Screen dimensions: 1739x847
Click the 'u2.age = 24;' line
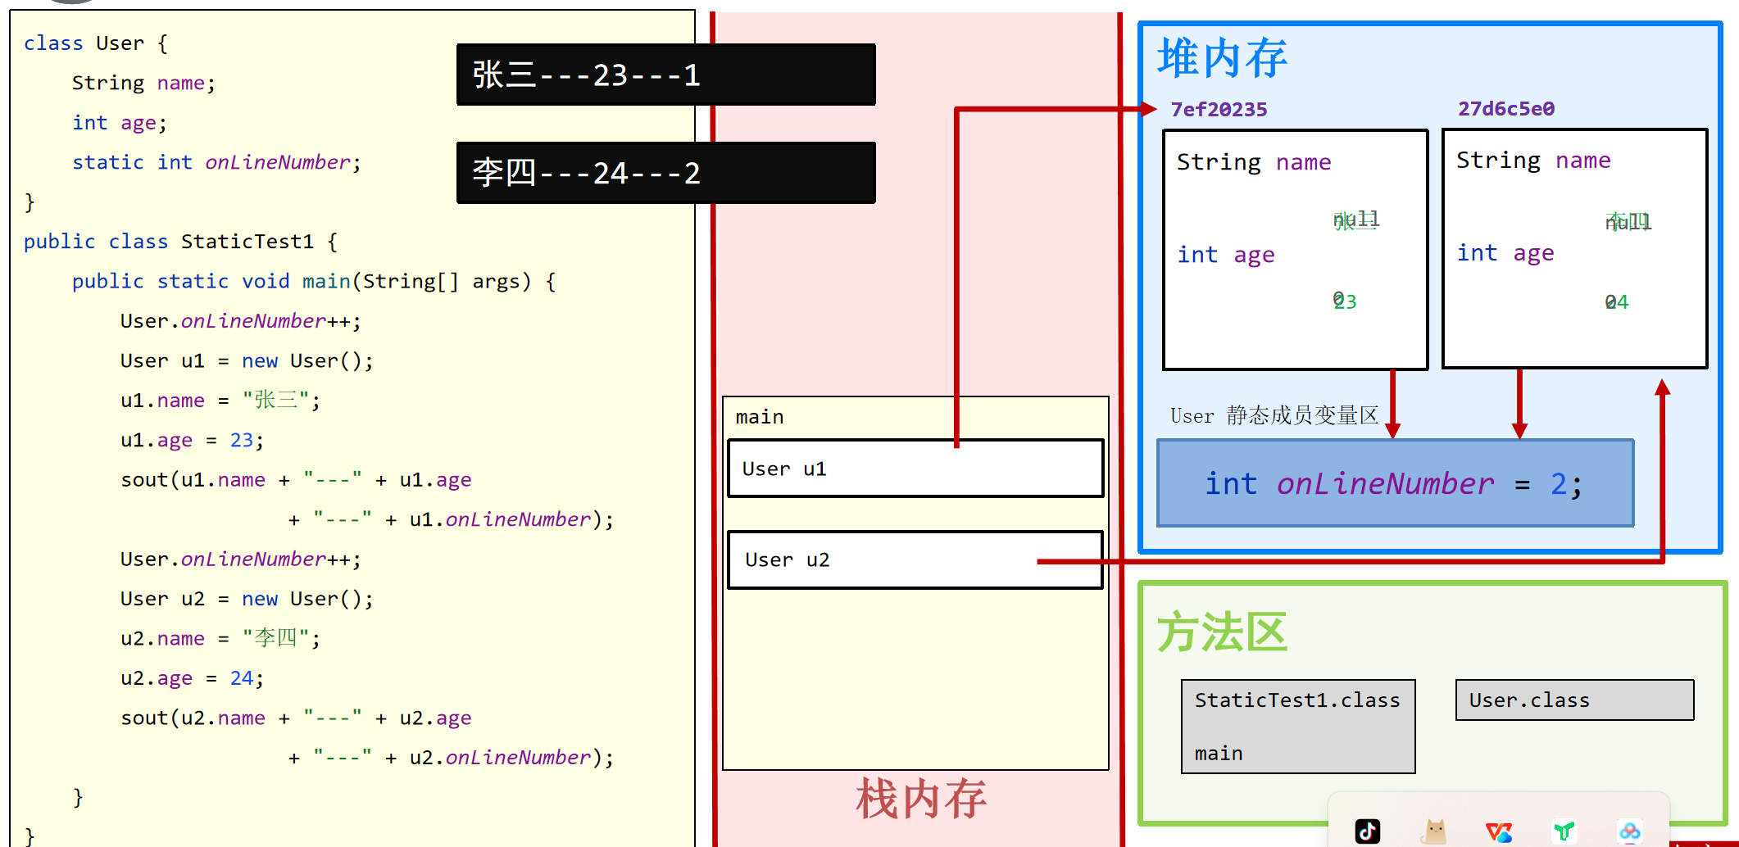click(x=193, y=678)
